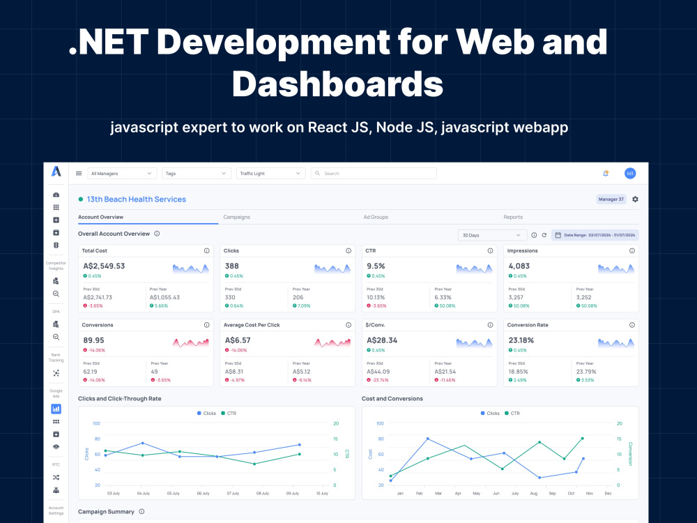Open Account Settings in sidebar
The width and height of the screenshot is (697, 523).
[56, 510]
